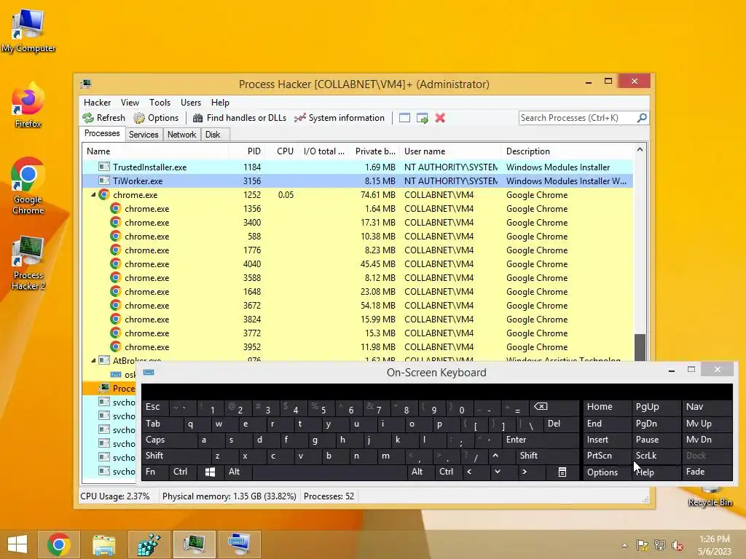Click the chrome icon of PID 1648
746x559 pixels.
[116, 291]
